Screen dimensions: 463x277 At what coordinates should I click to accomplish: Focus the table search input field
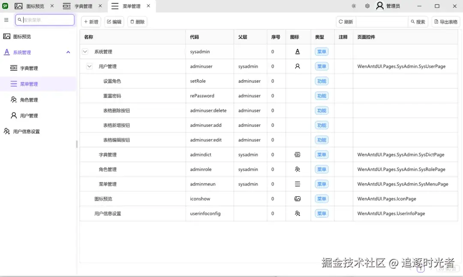pyautogui.click(x=382, y=21)
